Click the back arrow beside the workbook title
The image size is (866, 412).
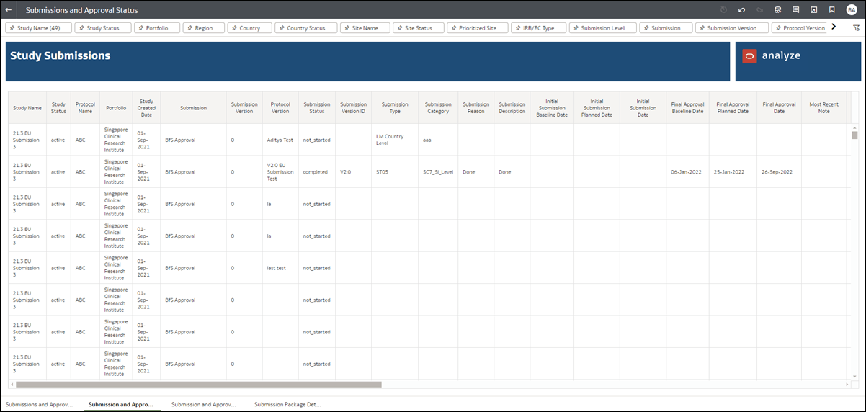coord(9,10)
